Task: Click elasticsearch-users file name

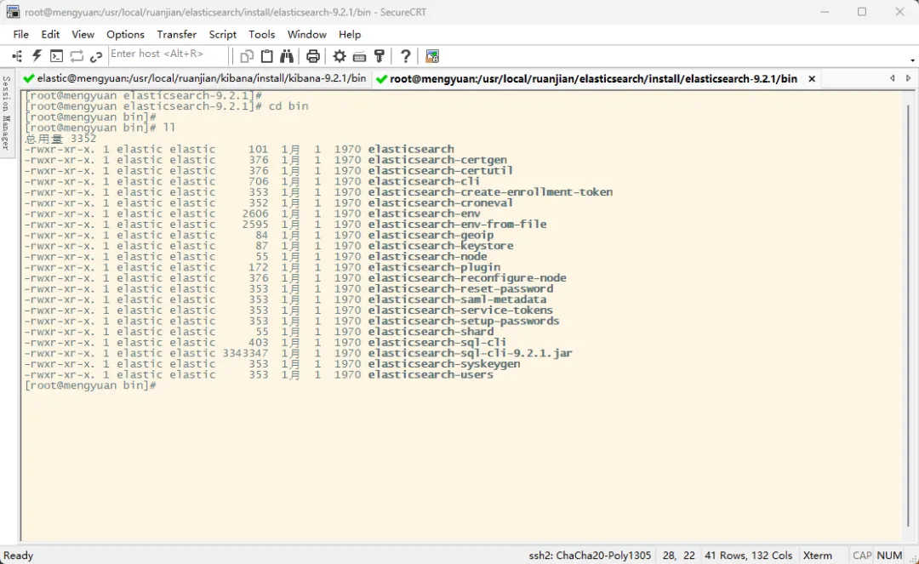Action: point(431,375)
